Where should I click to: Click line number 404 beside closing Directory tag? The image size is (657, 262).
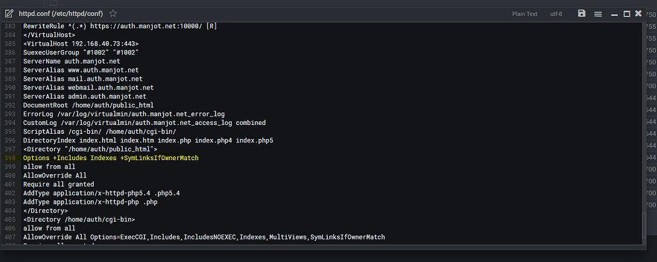click(8, 211)
